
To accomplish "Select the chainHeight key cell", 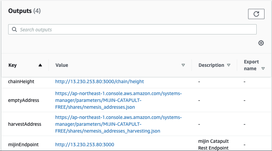I will (21, 81).
